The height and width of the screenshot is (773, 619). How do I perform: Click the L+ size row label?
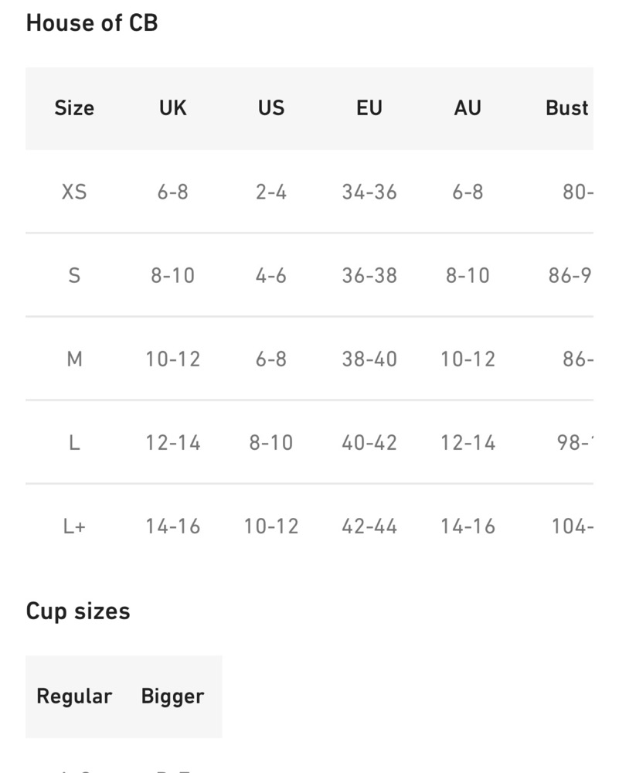coord(74,526)
